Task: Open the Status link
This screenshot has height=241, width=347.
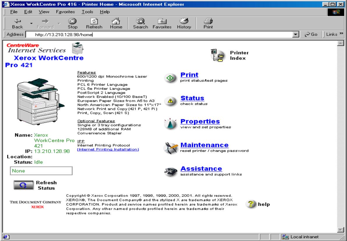Action: (192, 98)
